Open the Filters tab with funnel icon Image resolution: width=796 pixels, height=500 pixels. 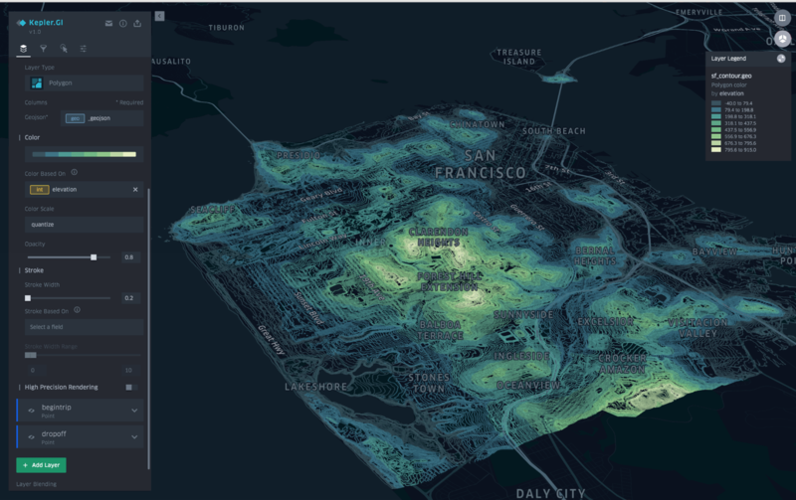[x=44, y=49]
